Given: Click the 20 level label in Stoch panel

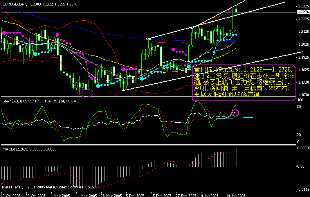Looking at the screenshot, I should click(x=299, y=134).
